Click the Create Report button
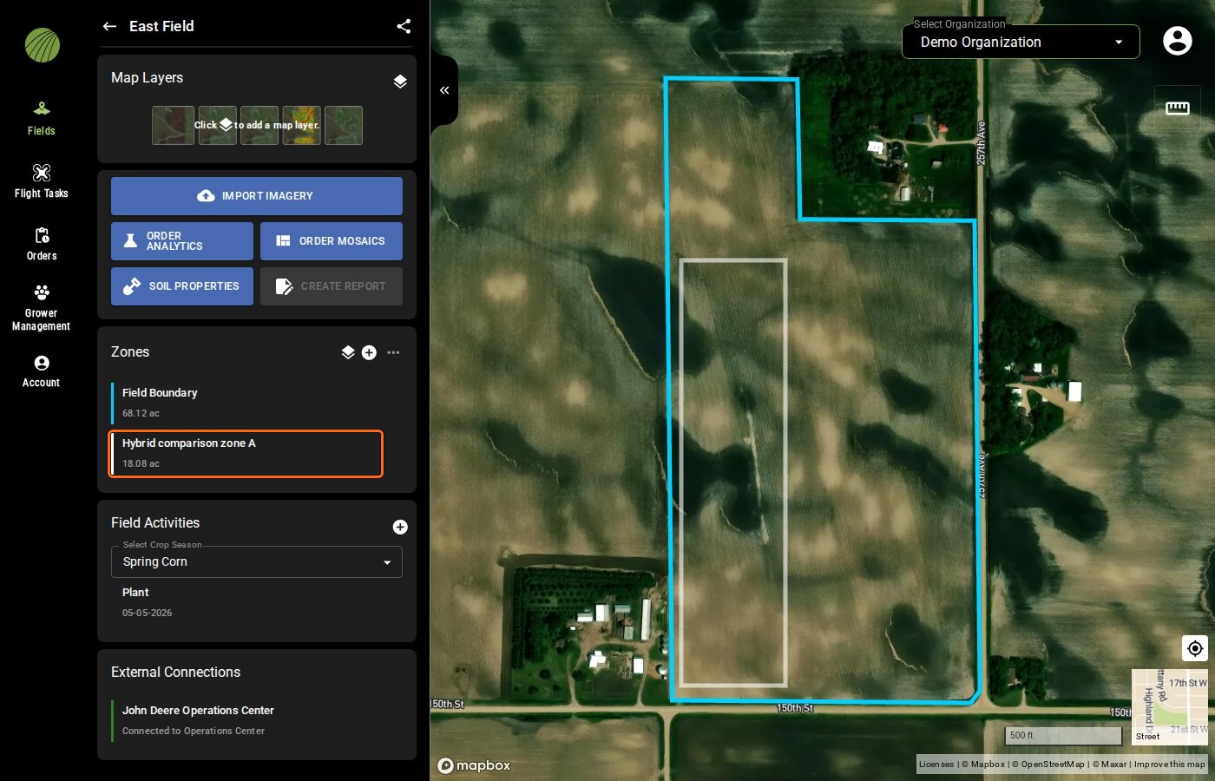The height and width of the screenshot is (781, 1215). tap(332, 286)
